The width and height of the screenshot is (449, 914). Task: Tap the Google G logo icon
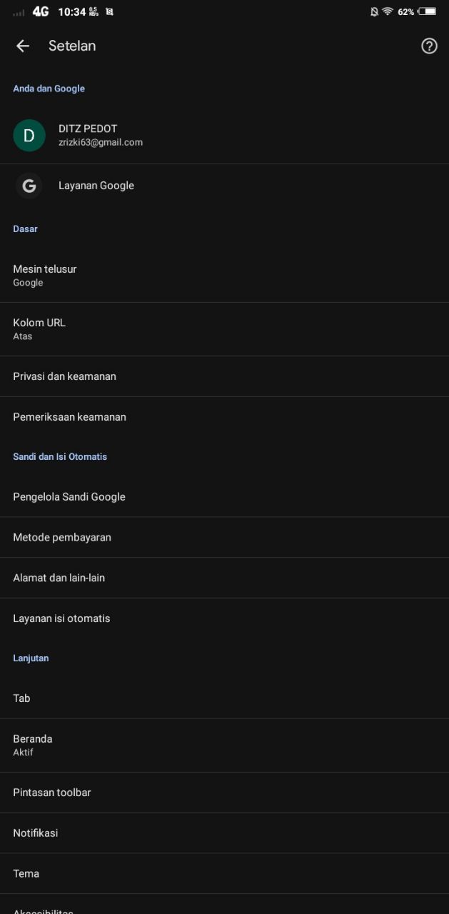[29, 186]
